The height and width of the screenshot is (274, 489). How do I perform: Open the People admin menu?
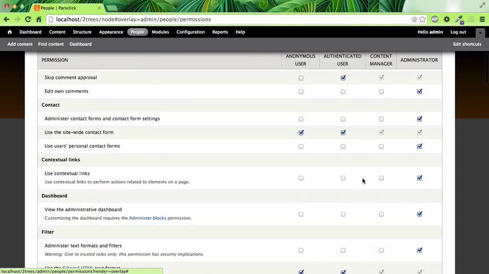point(137,32)
